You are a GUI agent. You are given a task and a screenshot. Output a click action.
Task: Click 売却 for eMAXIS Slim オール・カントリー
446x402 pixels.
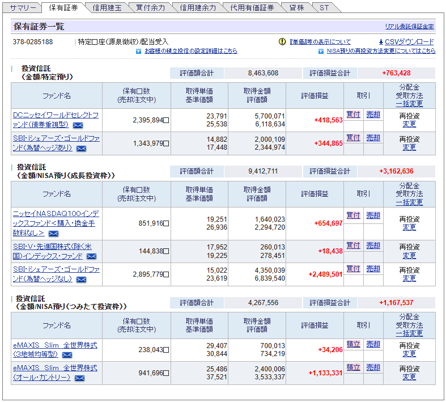point(373,367)
